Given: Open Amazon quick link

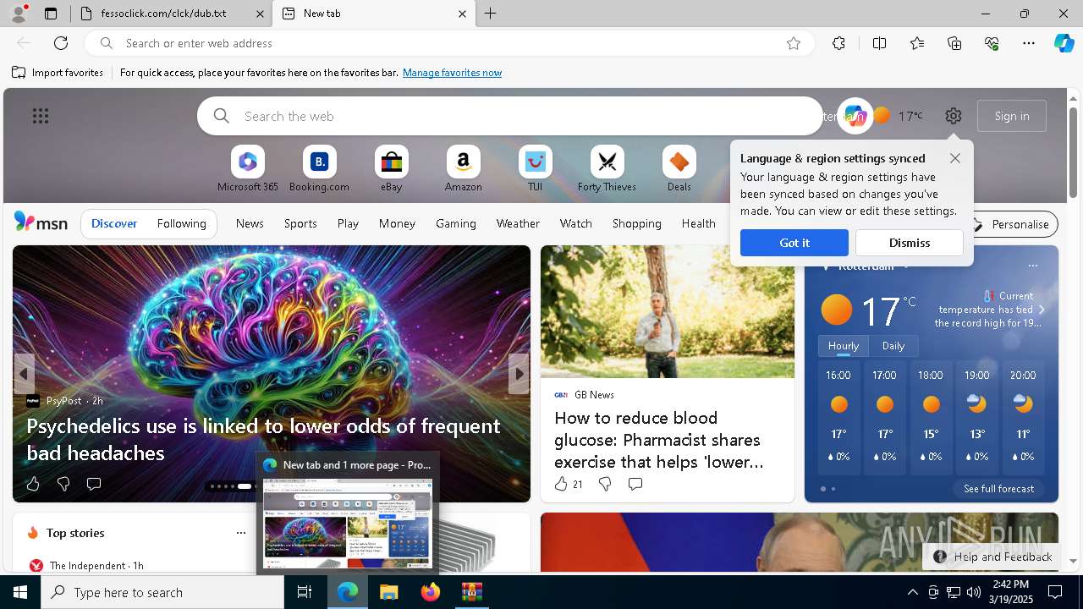Looking at the screenshot, I should 463,169.
